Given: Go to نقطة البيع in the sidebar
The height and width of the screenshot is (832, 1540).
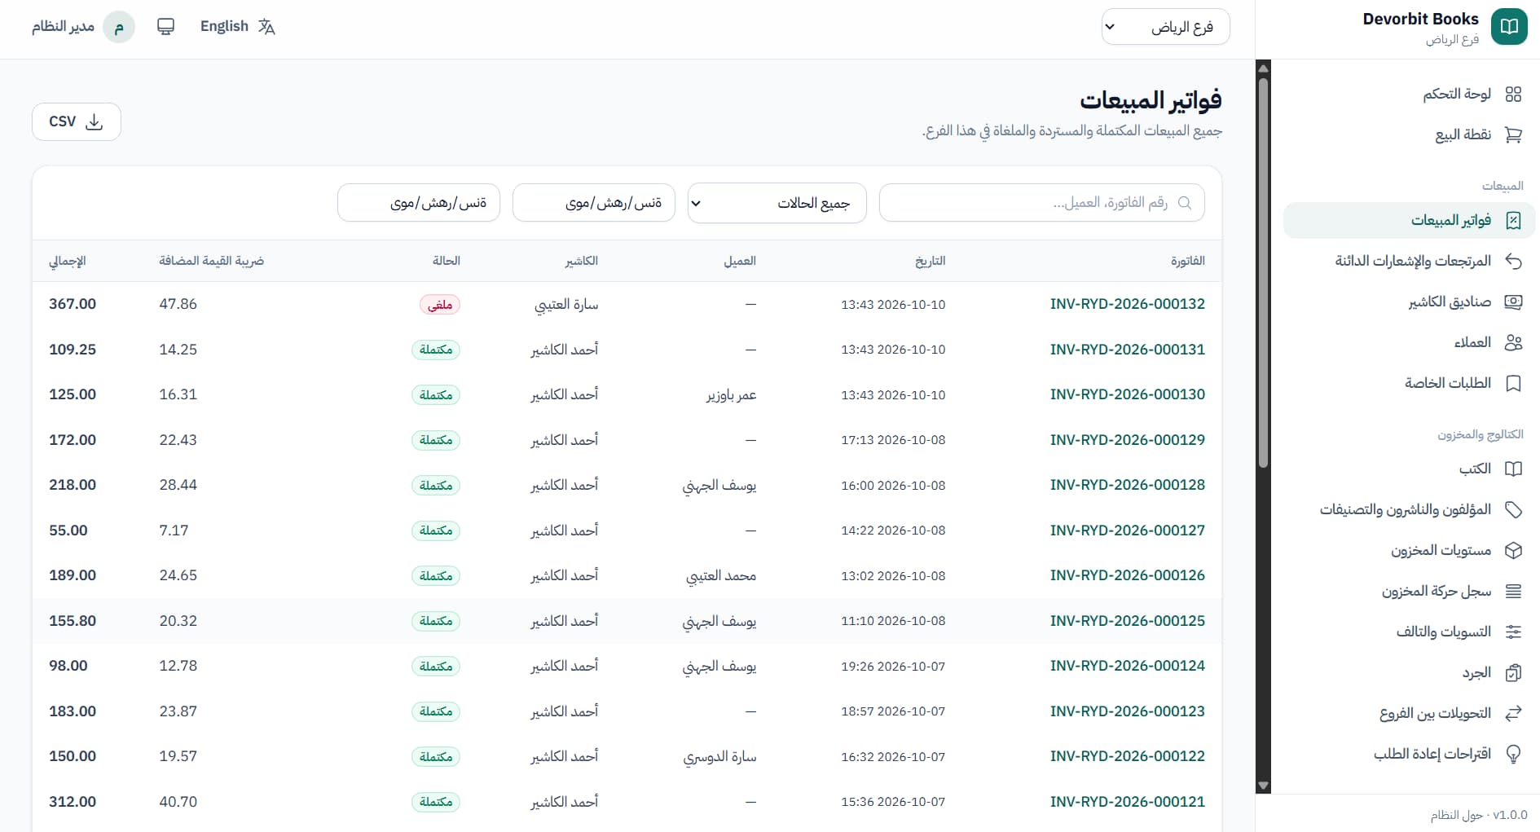Looking at the screenshot, I should [x=1409, y=135].
